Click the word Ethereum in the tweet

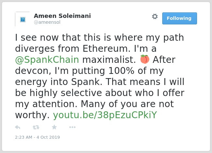[x=105, y=49]
